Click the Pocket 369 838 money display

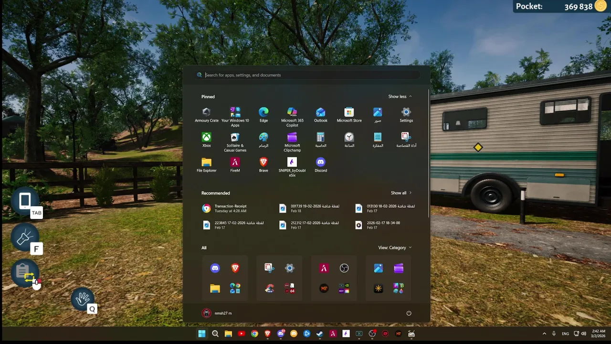[561, 6]
